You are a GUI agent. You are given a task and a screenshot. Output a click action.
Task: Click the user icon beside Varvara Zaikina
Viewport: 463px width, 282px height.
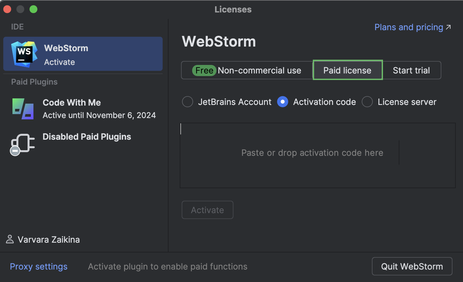(10, 239)
